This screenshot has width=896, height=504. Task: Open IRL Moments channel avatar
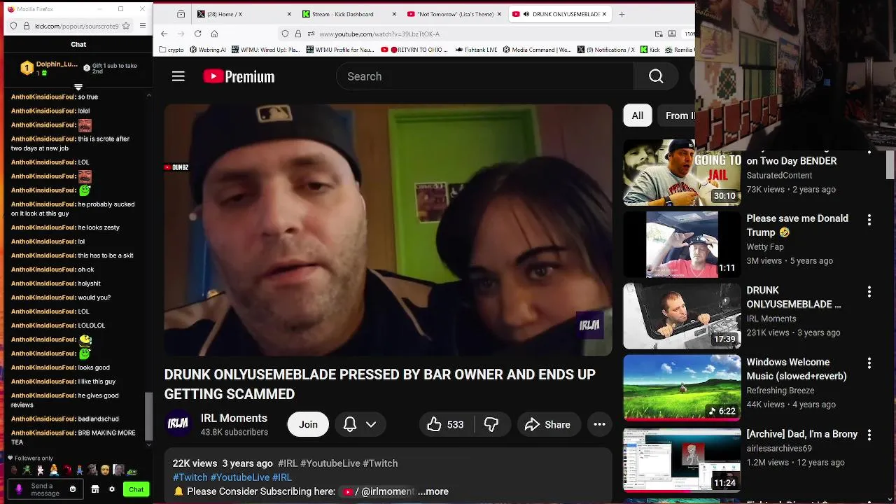click(178, 424)
